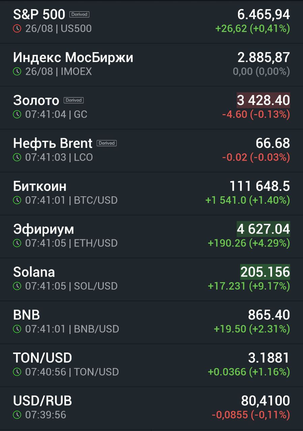Screen dimensions: 303x431
Task: Click the clock icon in Нефть Brent row
Action: click(x=17, y=157)
